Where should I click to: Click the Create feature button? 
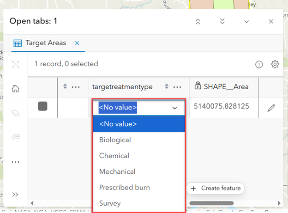[215, 188]
